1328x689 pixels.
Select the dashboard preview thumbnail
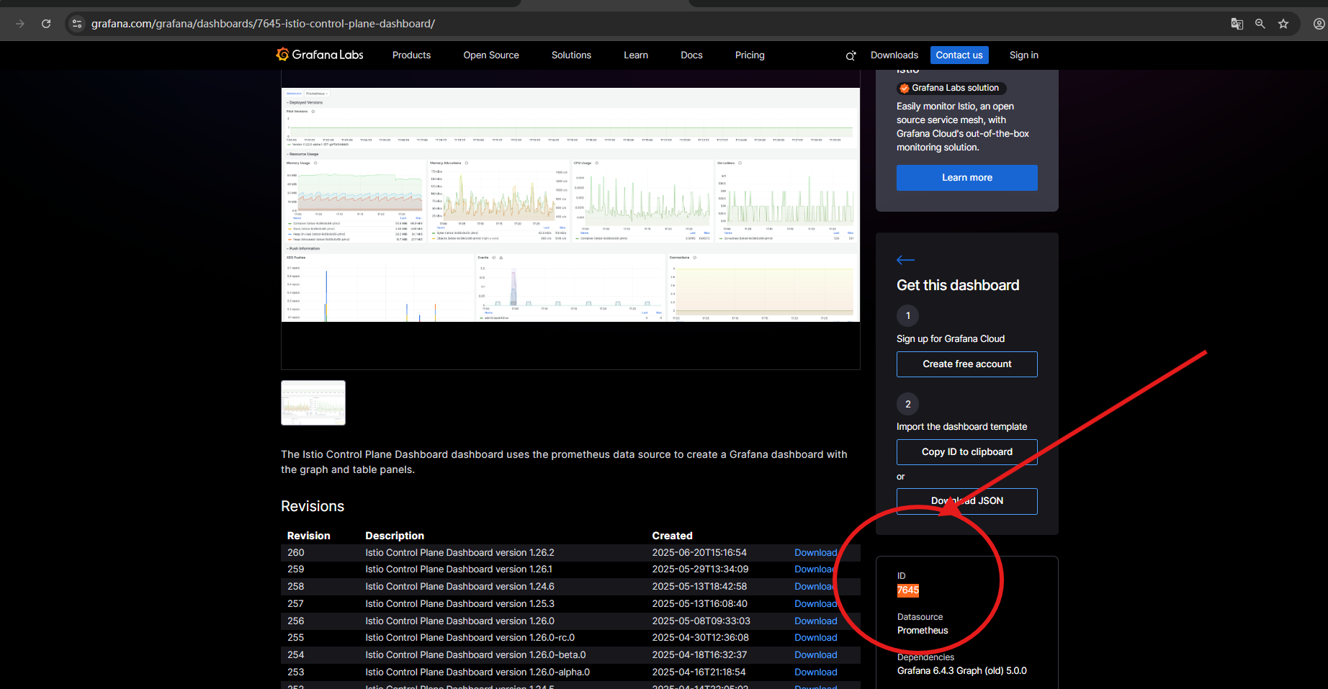click(x=313, y=403)
